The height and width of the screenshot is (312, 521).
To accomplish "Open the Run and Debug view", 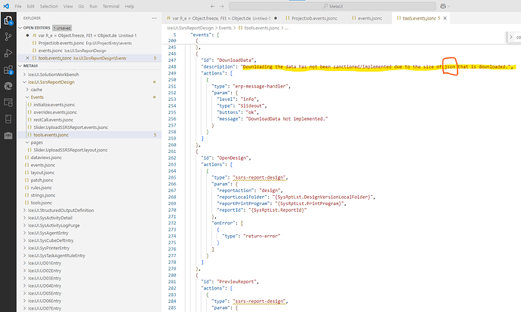I will click(x=8, y=53).
